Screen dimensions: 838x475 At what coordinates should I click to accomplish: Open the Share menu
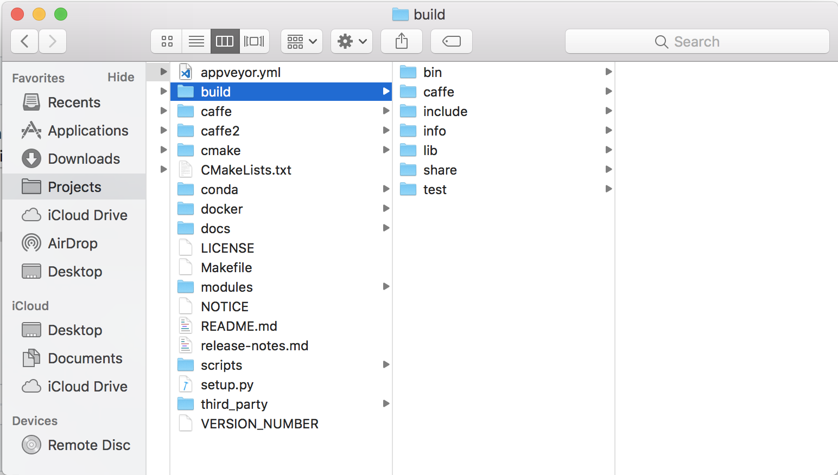[x=401, y=41]
